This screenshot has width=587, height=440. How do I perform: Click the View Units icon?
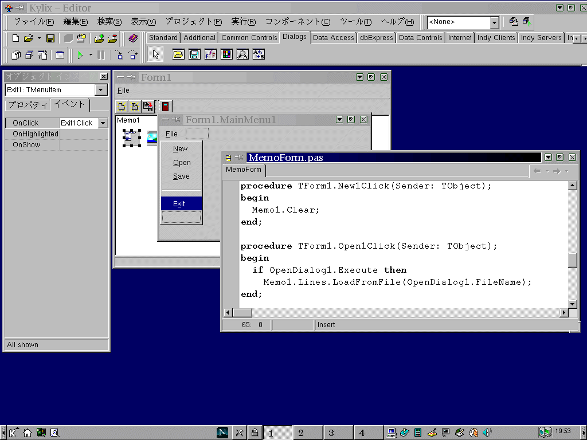tap(15, 55)
